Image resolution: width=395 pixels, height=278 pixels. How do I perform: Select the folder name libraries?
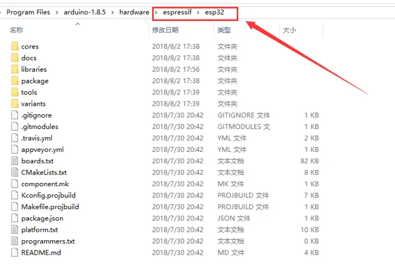pos(34,69)
